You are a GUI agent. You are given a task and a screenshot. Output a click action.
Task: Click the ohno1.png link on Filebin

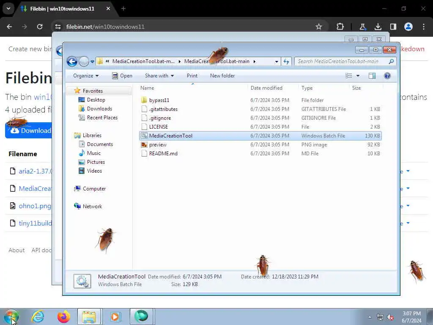(x=35, y=206)
